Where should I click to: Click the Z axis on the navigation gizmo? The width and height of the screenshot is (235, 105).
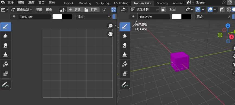click(228, 26)
